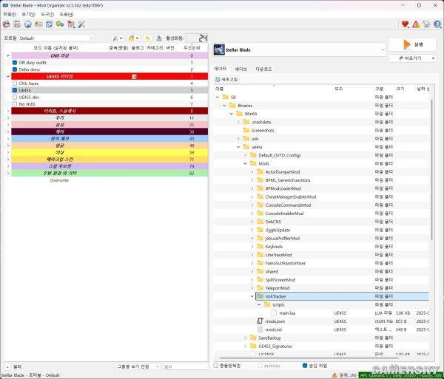Uncheck the hidden files checkbox

305,366
